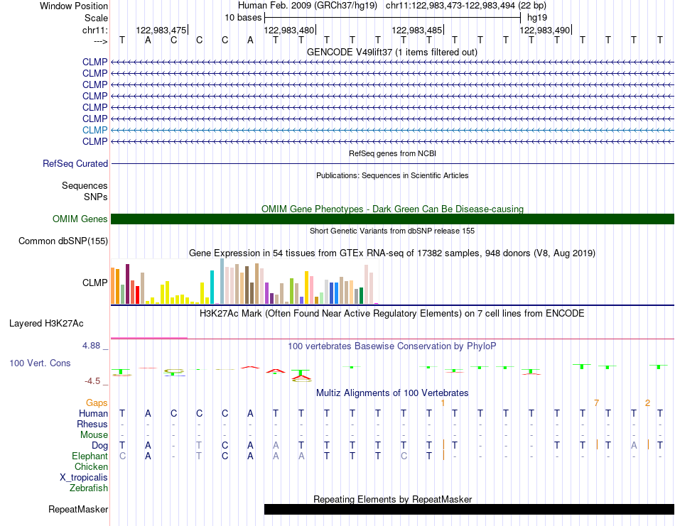Click the orange gap number 2

point(647,403)
